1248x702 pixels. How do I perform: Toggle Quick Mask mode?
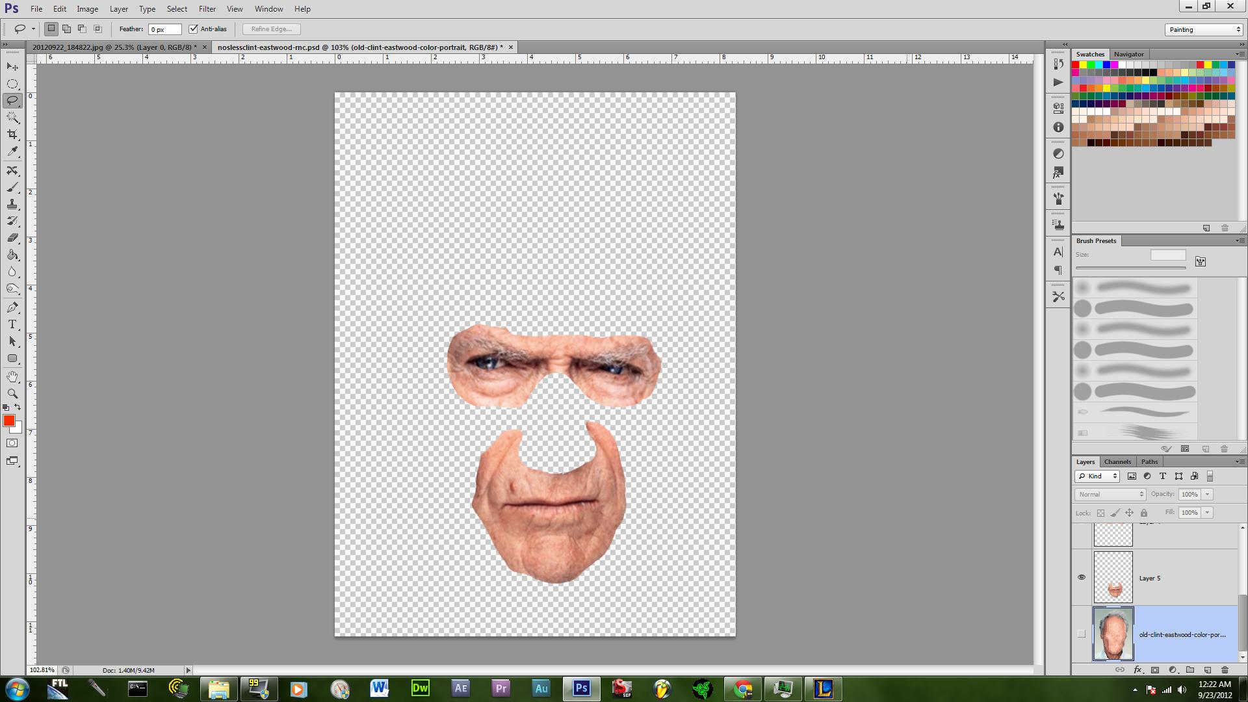coord(12,443)
